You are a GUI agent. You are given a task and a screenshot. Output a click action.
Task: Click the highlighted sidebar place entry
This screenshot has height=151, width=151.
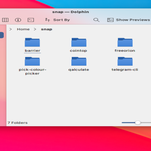point(2,35)
